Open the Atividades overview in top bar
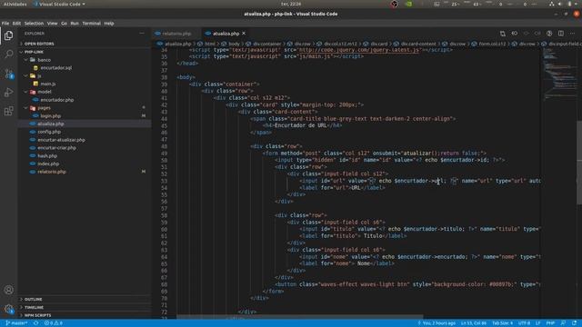The height and width of the screenshot is (327, 582). pos(15,4)
